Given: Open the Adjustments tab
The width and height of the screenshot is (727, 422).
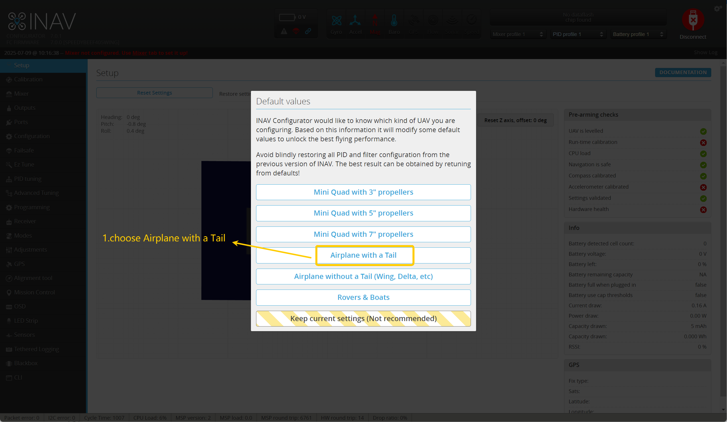Looking at the screenshot, I should (x=43, y=250).
